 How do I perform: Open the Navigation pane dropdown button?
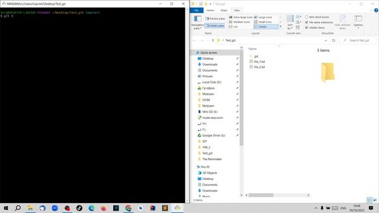pyautogui.click(x=197, y=22)
